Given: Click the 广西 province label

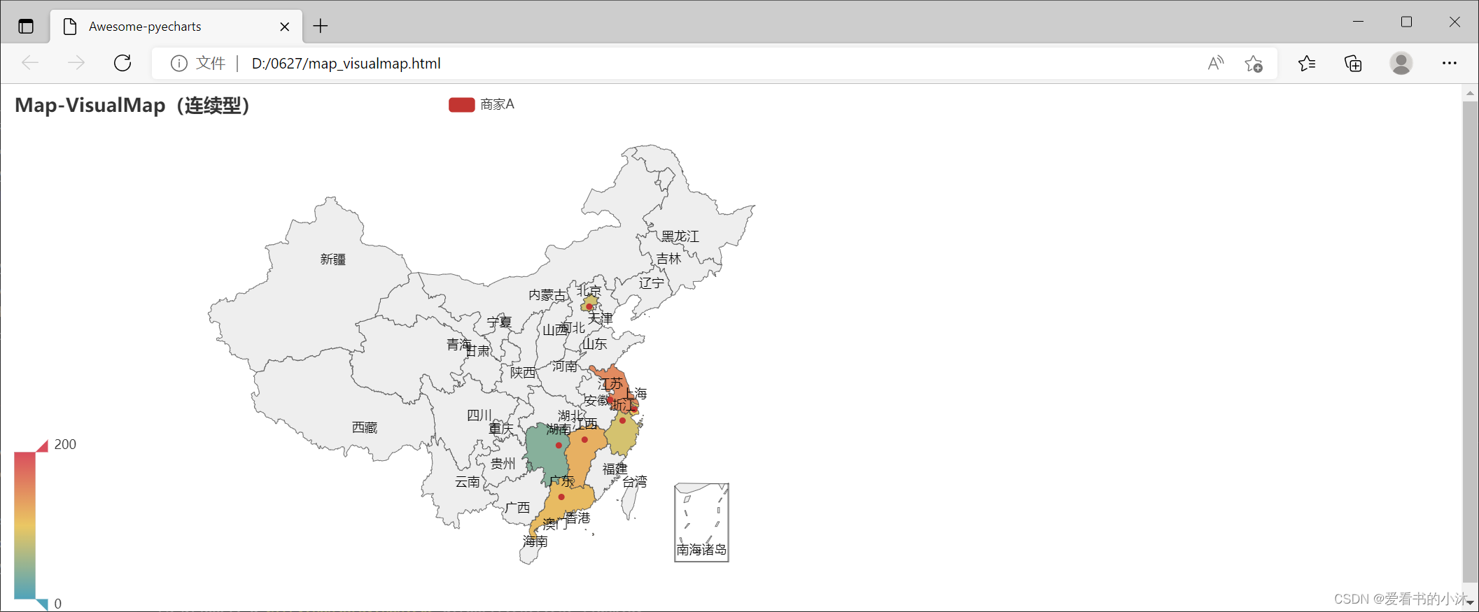Looking at the screenshot, I should 517,508.
